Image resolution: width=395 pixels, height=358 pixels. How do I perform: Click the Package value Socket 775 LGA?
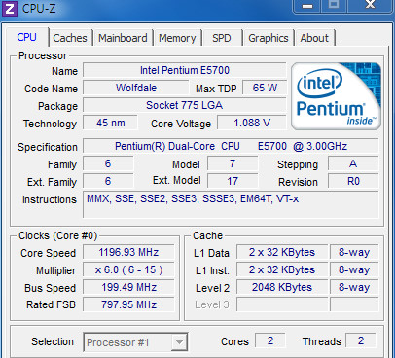185,105
